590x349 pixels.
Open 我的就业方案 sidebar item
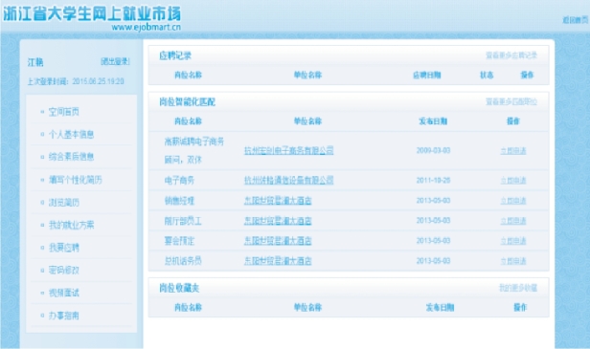pos(71,225)
